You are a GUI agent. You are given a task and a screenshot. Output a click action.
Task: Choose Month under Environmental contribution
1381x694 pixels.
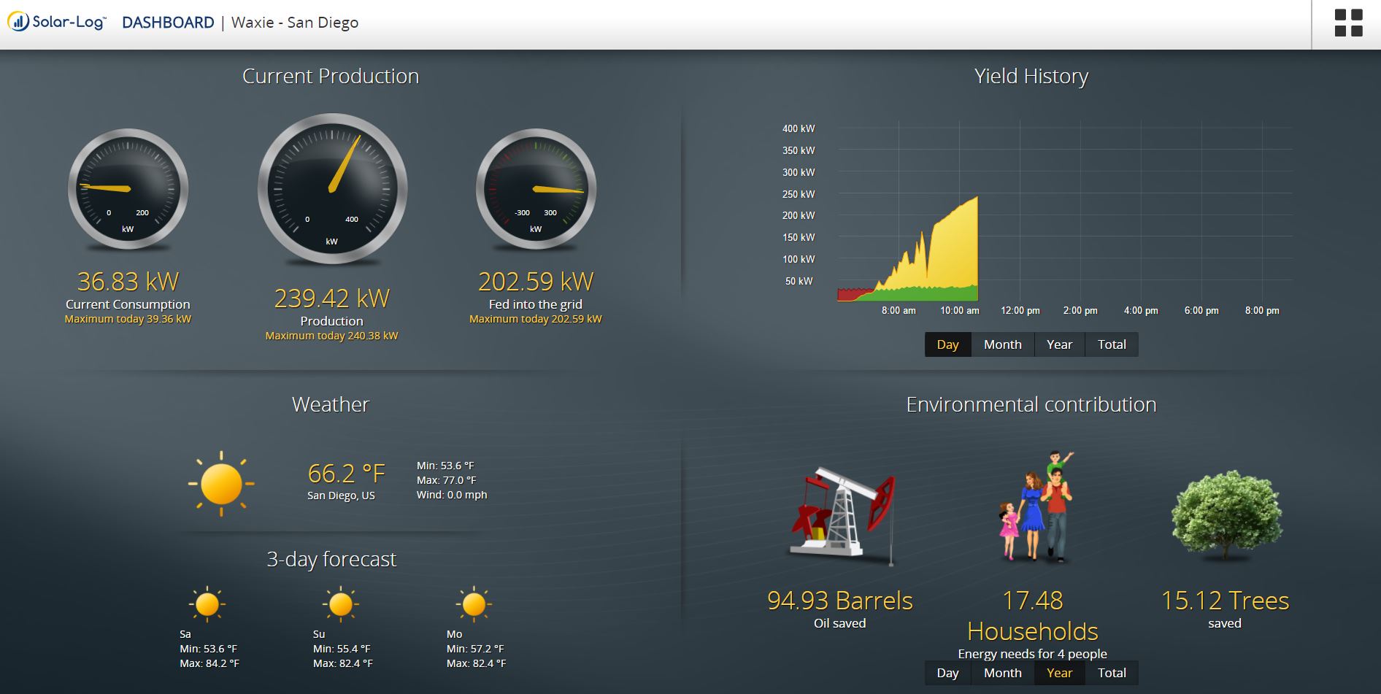1002,673
